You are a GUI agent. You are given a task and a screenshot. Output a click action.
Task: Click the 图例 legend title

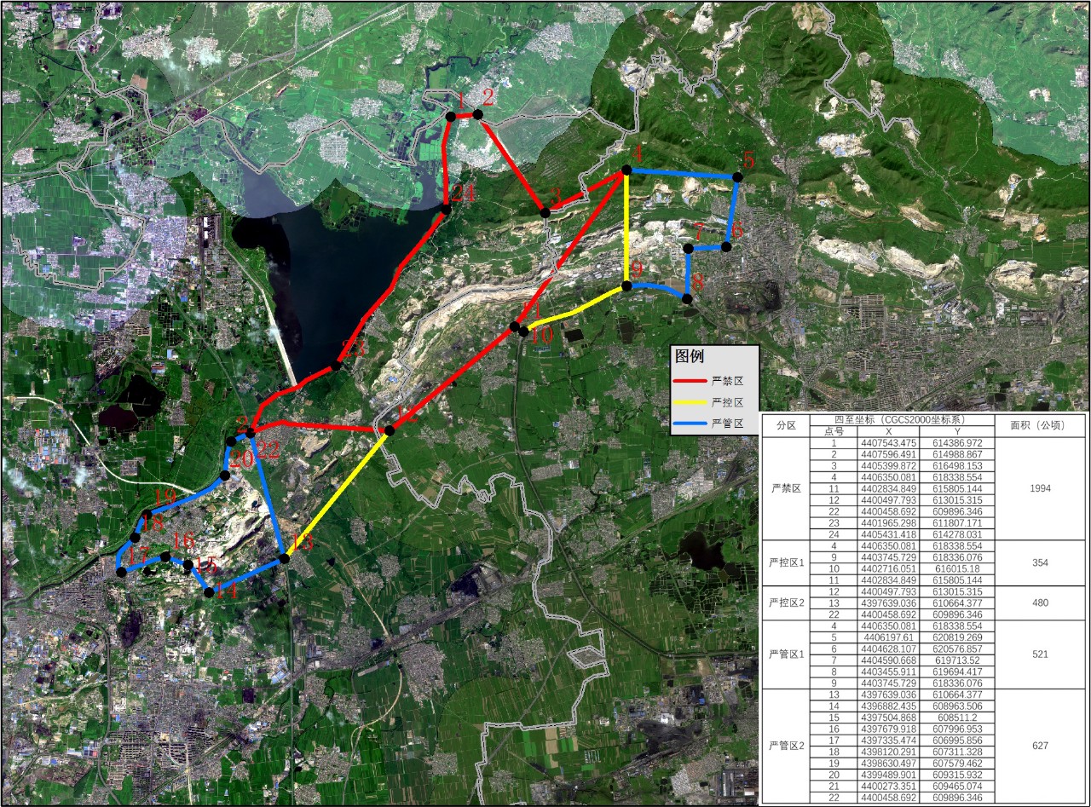(x=690, y=357)
